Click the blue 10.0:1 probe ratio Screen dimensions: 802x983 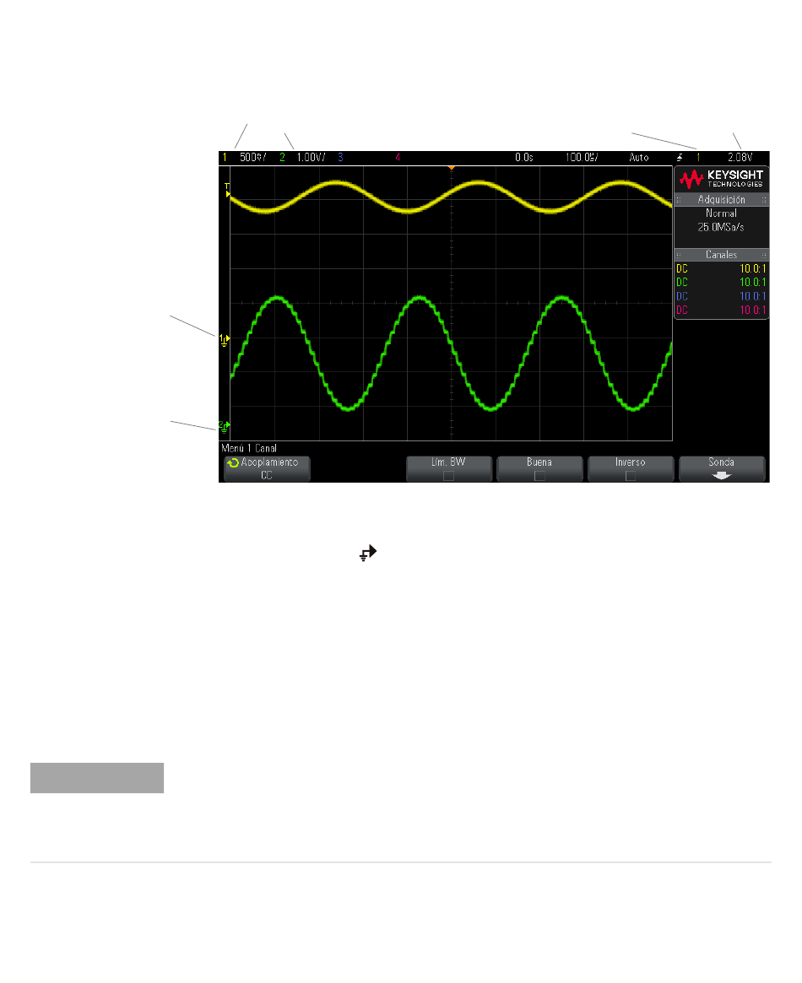click(752, 296)
